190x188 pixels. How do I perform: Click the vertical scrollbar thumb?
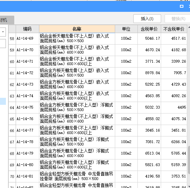[x=189, y=160]
